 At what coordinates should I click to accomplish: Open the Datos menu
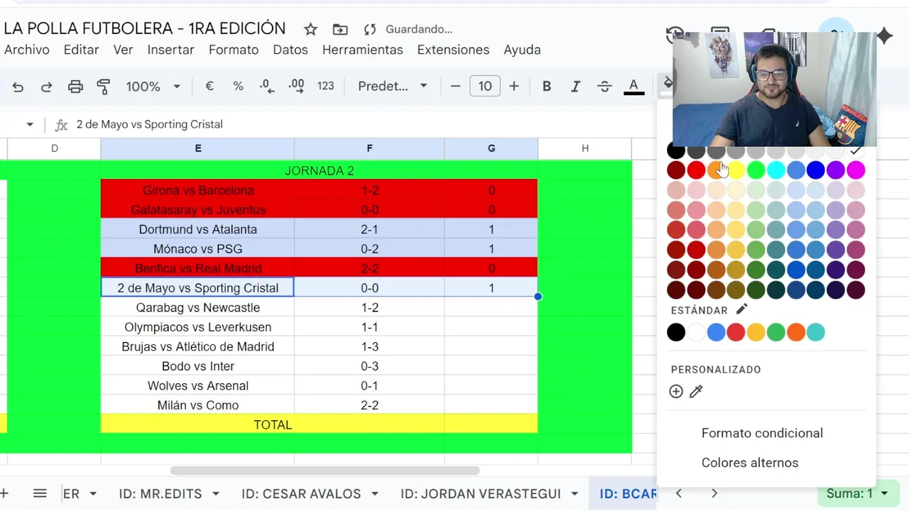pos(290,50)
